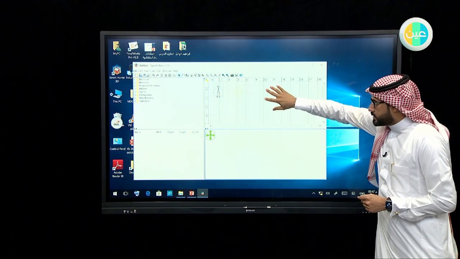Sort furniture list by Width column
The image size is (460, 259).
tap(159, 132)
